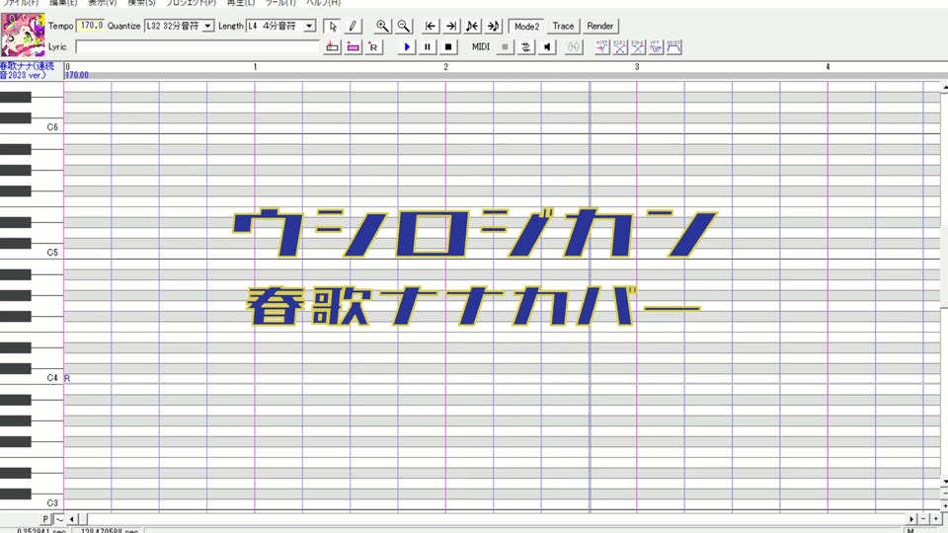Viewport: 948px width, 533px height.
Task: Click the insert note icon beside Lyric field
Action: point(332,46)
